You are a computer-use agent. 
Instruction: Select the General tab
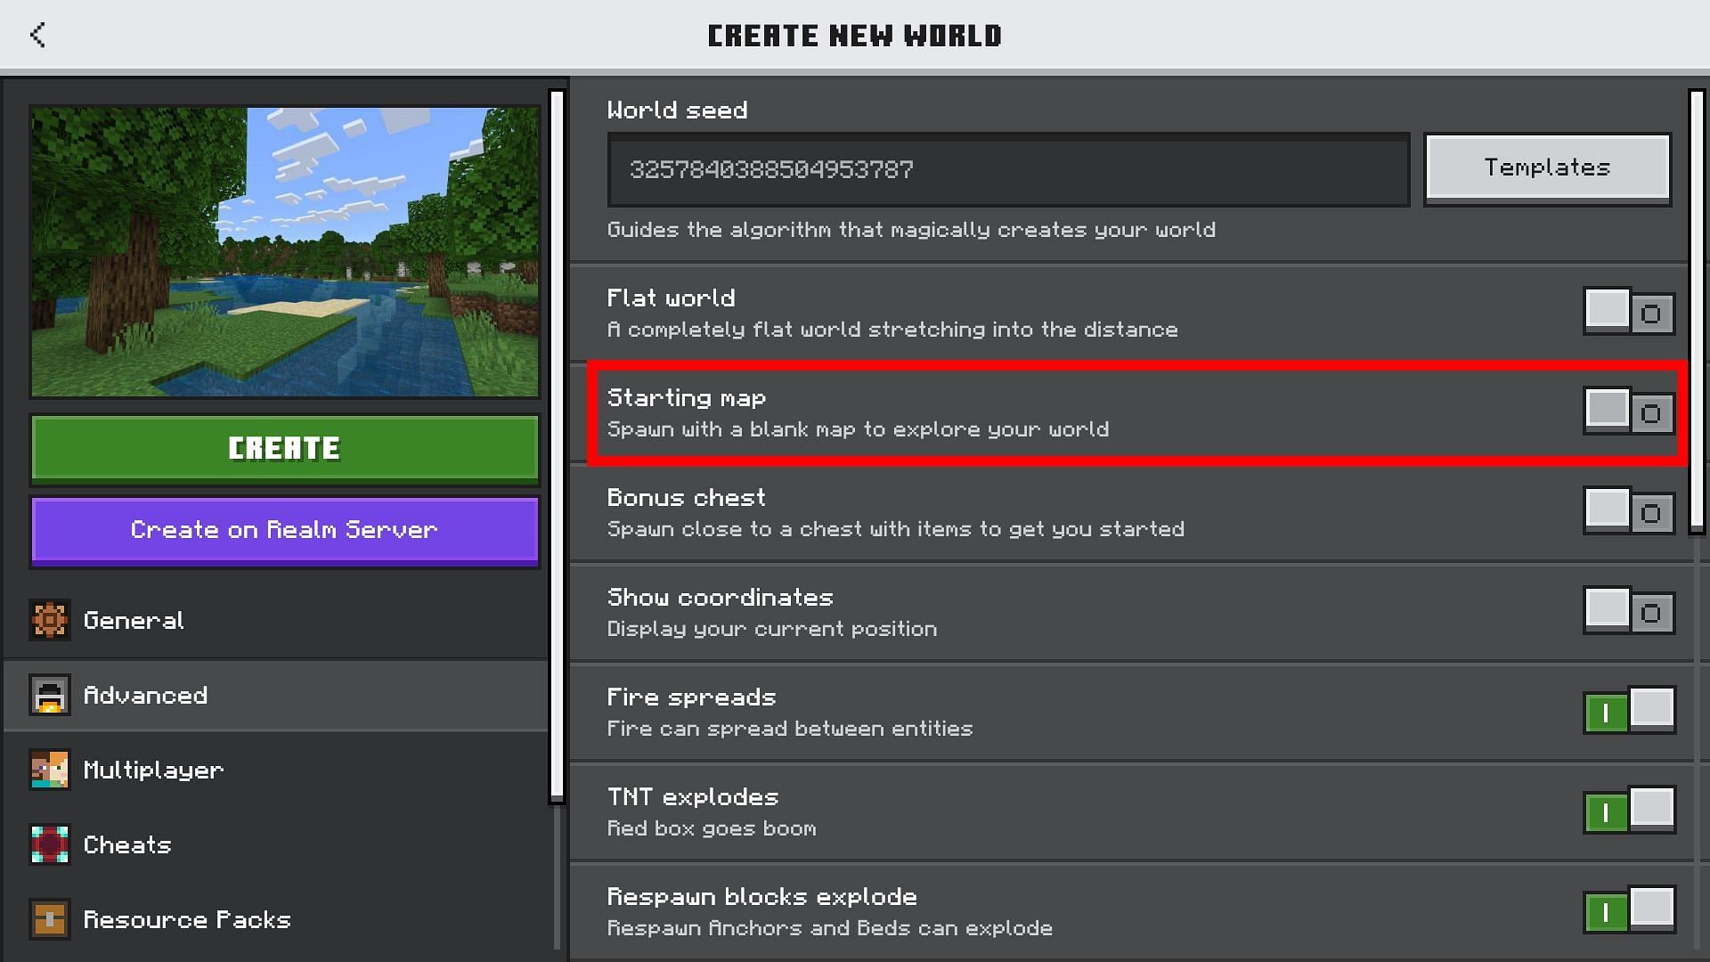click(284, 620)
